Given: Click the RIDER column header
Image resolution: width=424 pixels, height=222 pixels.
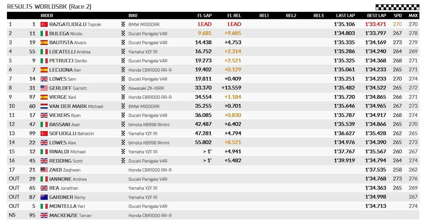Looking at the screenshot, I should pyautogui.click(x=47, y=16).
